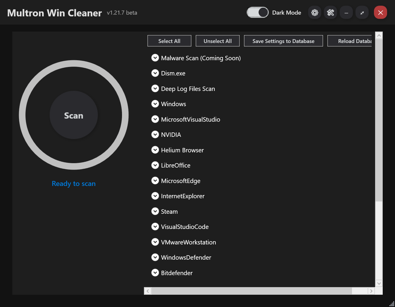Expand the MicrosoftEdge chevron
This screenshot has width=395, height=307.
(155, 181)
